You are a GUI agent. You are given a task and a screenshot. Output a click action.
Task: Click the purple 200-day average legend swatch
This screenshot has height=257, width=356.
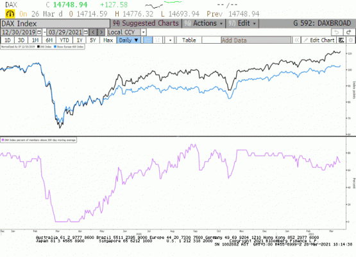coord(3,140)
